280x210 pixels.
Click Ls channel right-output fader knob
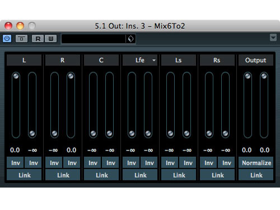click(186, 133)
